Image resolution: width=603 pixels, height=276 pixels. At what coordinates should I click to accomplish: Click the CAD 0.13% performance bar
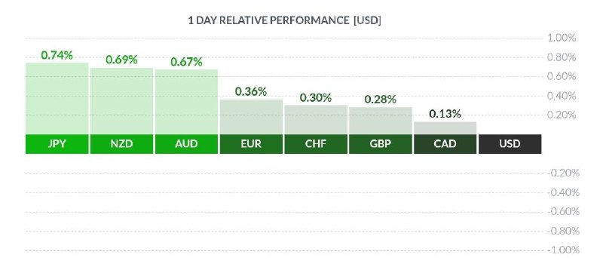point(445,128)
